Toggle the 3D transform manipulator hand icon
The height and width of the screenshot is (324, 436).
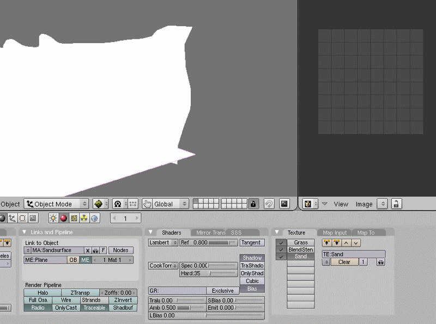point(147,204)
